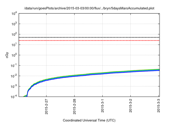The height and width of the screenshot is (123, 176).
Task: Click the 10^-3 y-axis tick label
Action: pos(13,86)
